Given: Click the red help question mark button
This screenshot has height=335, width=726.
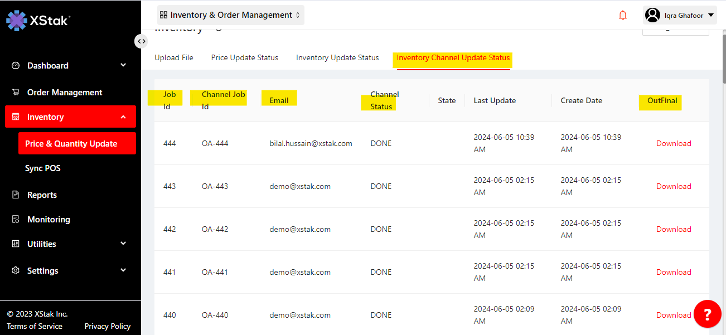Looking at the screenshot, I should point(707,314).
